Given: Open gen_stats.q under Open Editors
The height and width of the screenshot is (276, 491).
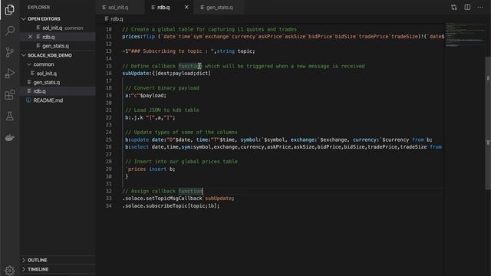Looking at the screenshot, I should click(x=58, y=46).
